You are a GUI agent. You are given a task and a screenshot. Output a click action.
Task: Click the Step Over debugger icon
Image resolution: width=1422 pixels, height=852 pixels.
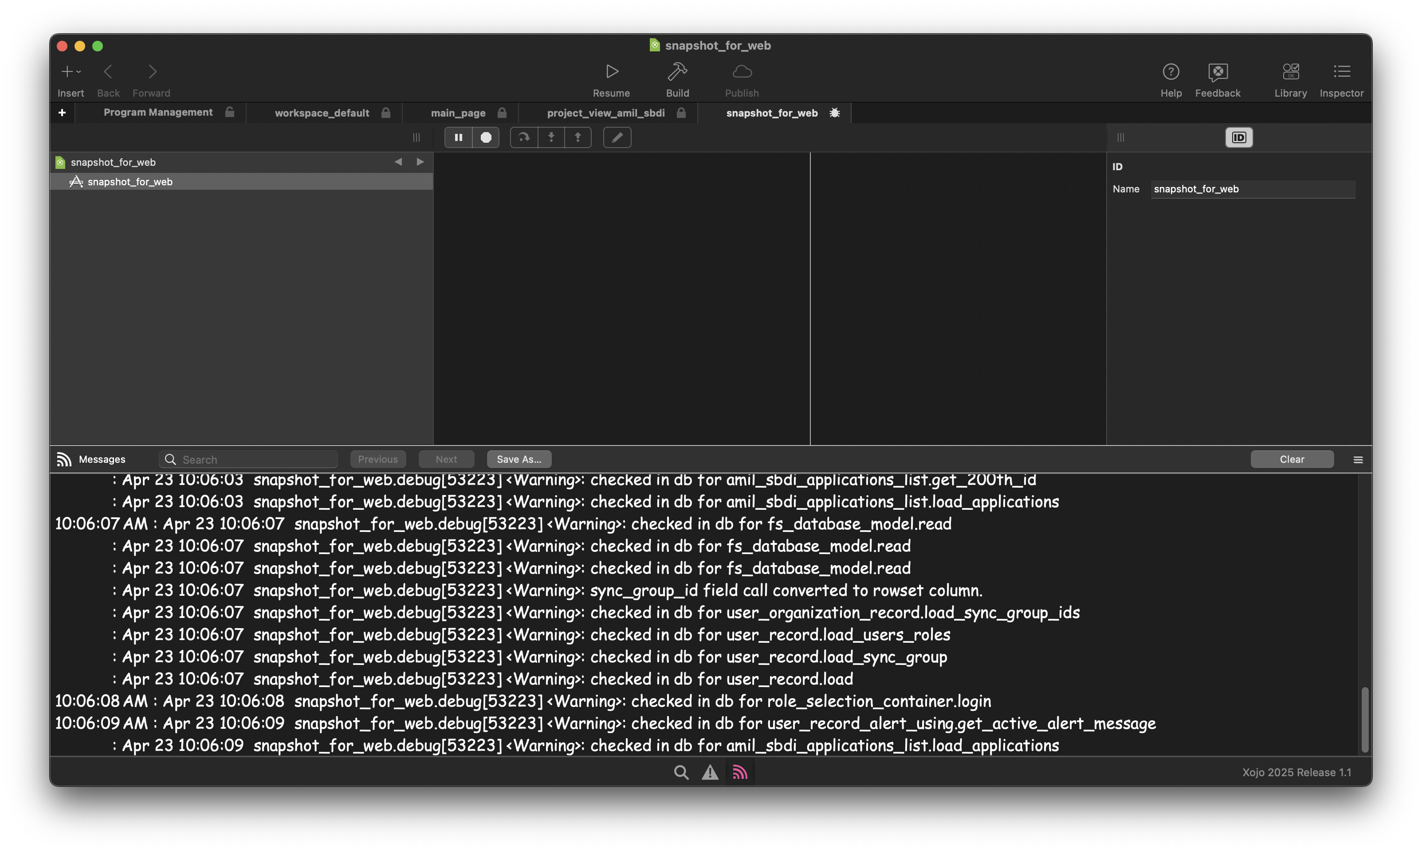click(524, 137)
